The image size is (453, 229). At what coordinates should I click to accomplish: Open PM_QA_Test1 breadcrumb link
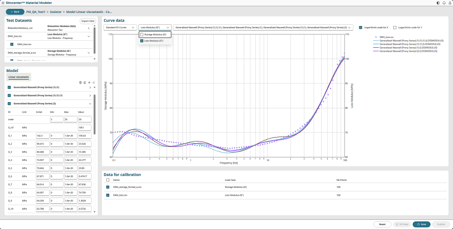click(x=36, y=12)
